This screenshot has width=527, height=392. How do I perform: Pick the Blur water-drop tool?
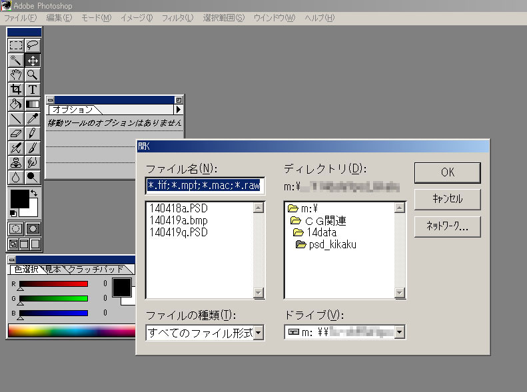16,177
